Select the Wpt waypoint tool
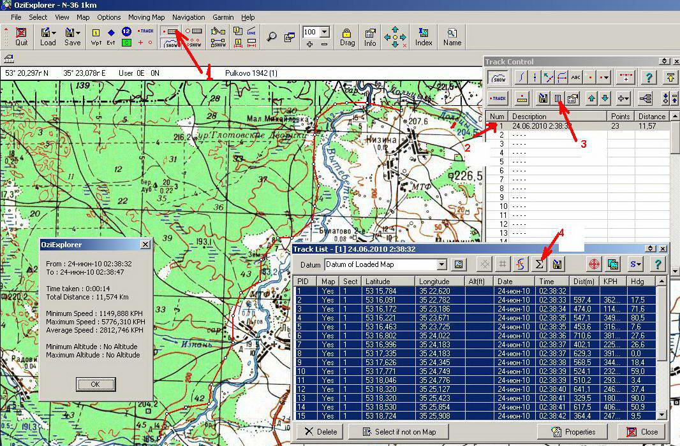This screenshot has height=446, width=680. pos(96,37)
